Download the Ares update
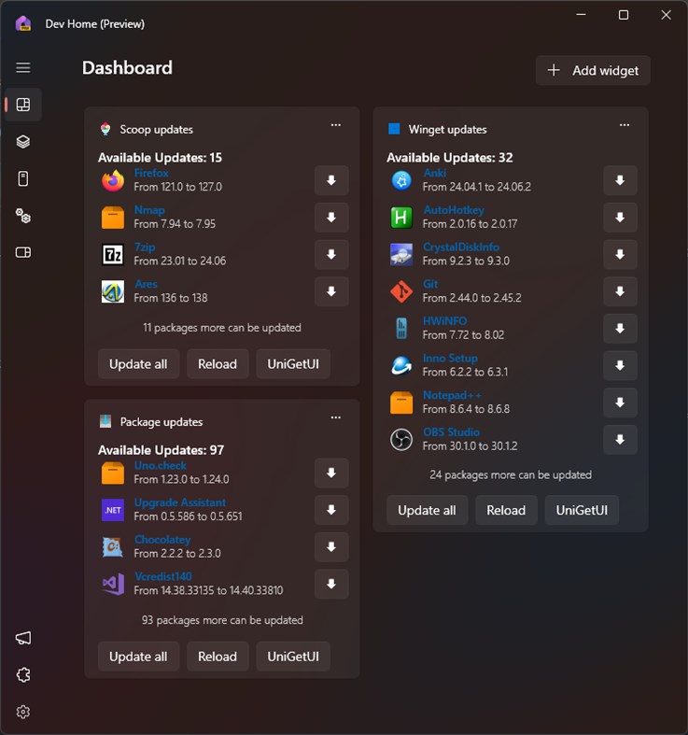The height and width of the screenshot is (735, 688). click(x=331, y=291)
